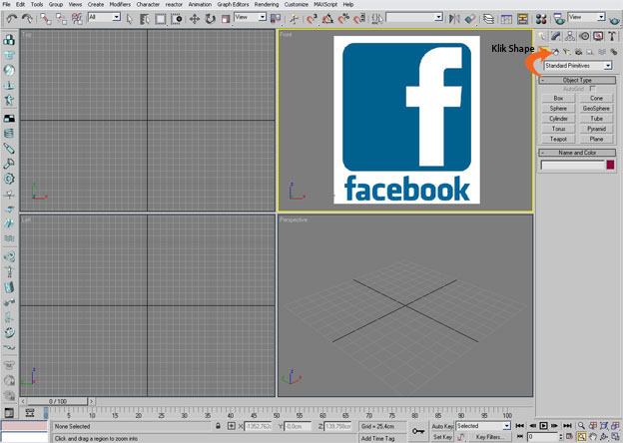Click the Play Animation button
Viewport: 623px width, 443px height.
pyautogui.click(x=543, y=425)
